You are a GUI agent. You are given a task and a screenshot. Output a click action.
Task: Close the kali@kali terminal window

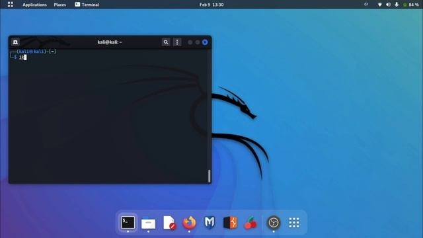click(x=205, y=42)
